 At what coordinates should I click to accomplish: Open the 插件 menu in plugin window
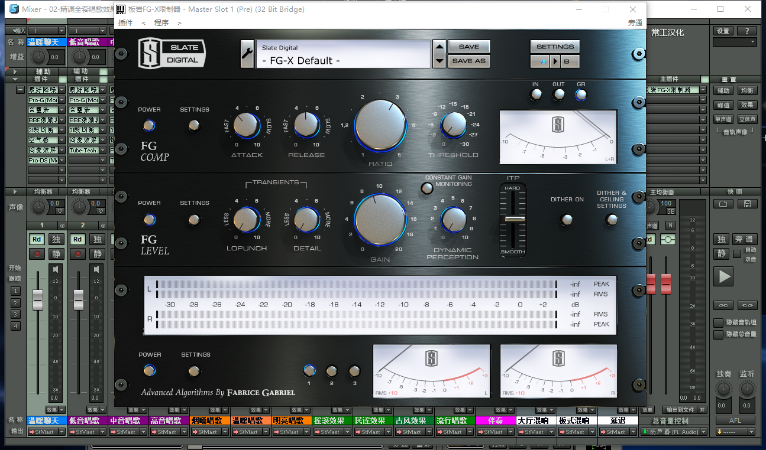[125, 23]
